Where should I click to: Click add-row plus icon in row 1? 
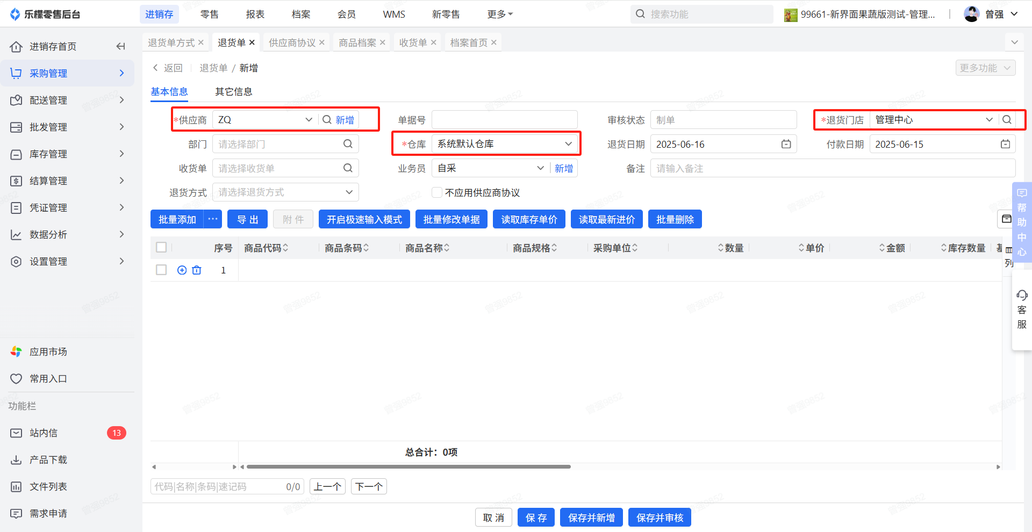tap(182, 270)
